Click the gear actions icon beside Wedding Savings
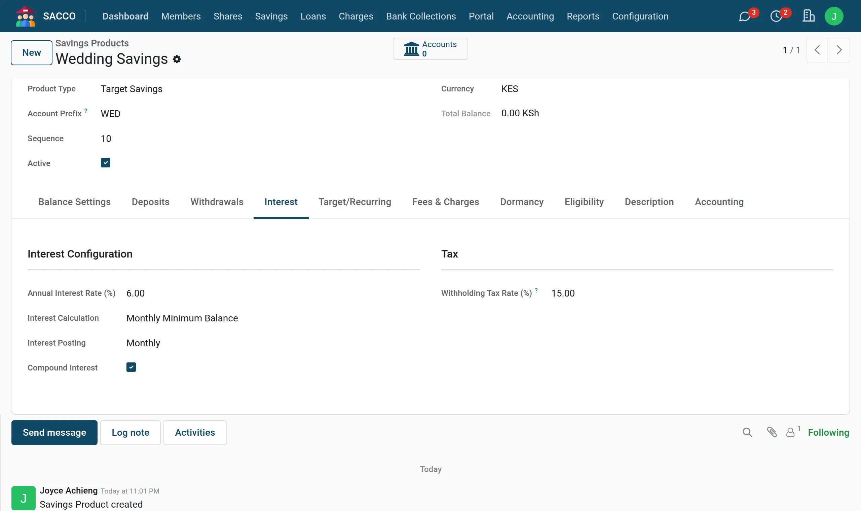The height and width of the screenshot is (511, 861). (x=177, y=59)
